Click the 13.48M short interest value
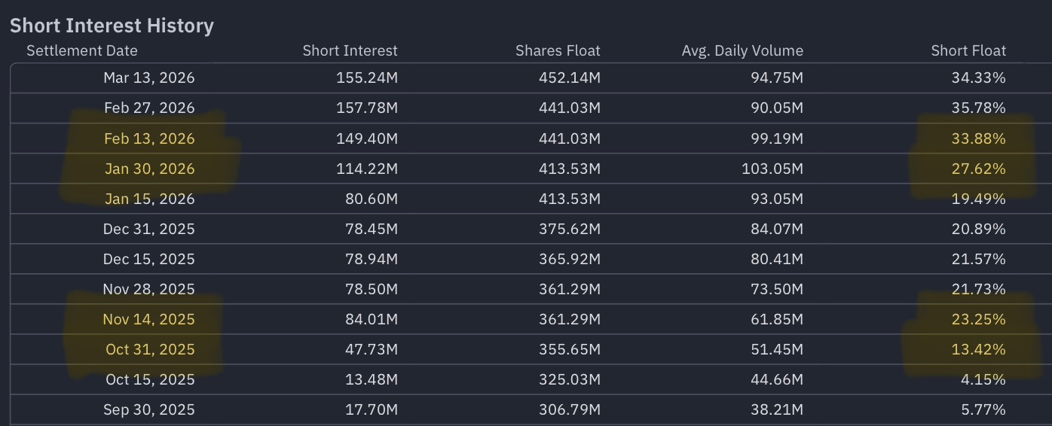This screenshot has height=426, width=1052. point(369,379)
